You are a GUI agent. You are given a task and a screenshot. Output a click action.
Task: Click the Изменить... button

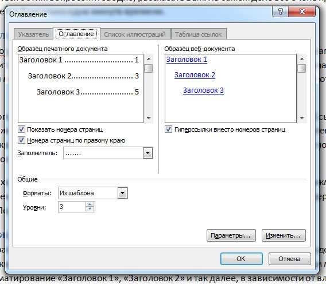pyautogui.click(x=284, y=235)
